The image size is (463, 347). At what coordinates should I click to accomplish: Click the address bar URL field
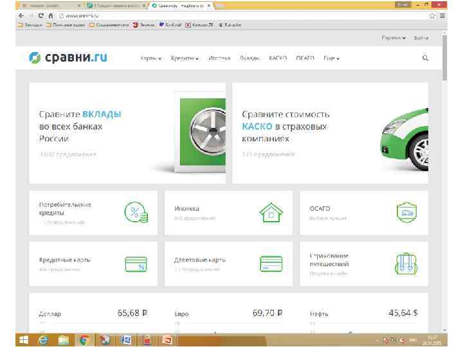click(x=242, y=16)
